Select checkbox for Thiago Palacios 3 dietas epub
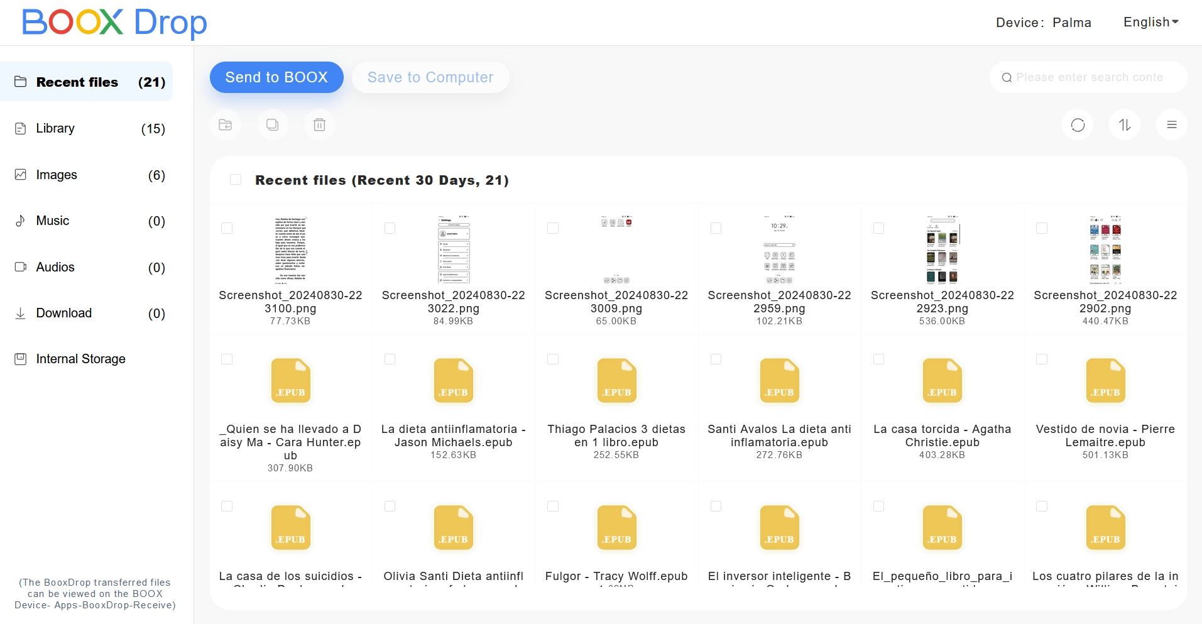1202x624 pixels. tap(553, 359)
